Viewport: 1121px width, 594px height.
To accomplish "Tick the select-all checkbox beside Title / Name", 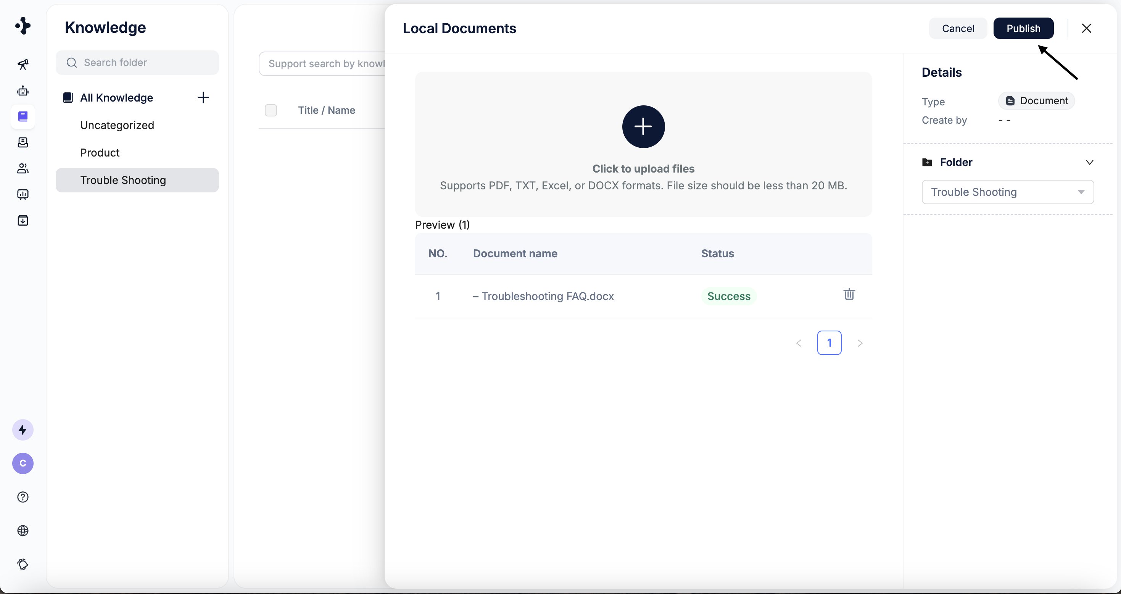I will click(271, 110).
